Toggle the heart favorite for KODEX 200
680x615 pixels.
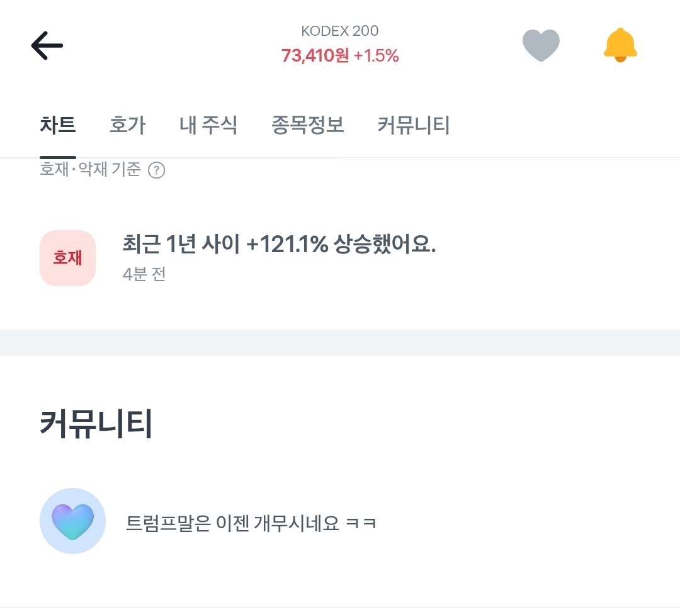pos(541,46)
